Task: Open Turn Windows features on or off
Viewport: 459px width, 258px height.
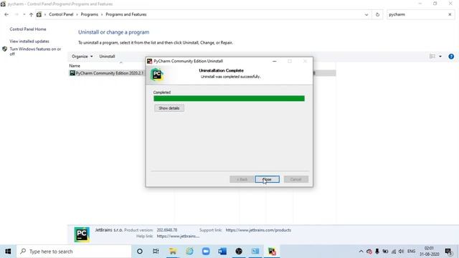Action: 35,51
